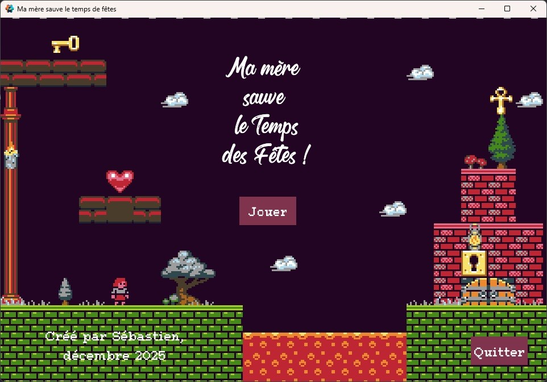547x382 pixels.
Task: Maximize the game window
Action: (507, 9)
